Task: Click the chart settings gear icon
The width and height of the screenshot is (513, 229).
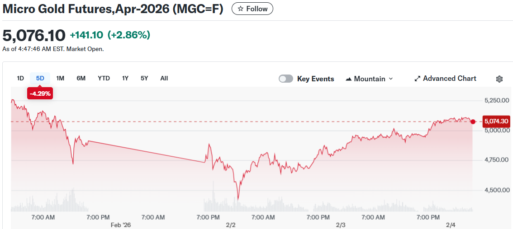Action: (499, 79)
